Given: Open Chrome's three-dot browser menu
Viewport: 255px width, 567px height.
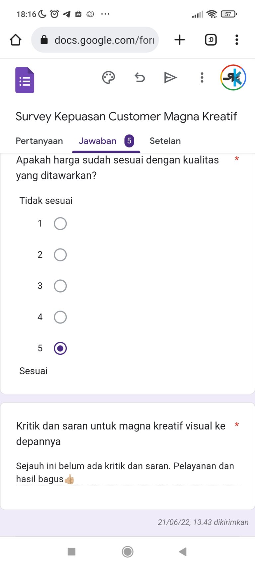Looking at the screenshot, I should click(236, 40).
